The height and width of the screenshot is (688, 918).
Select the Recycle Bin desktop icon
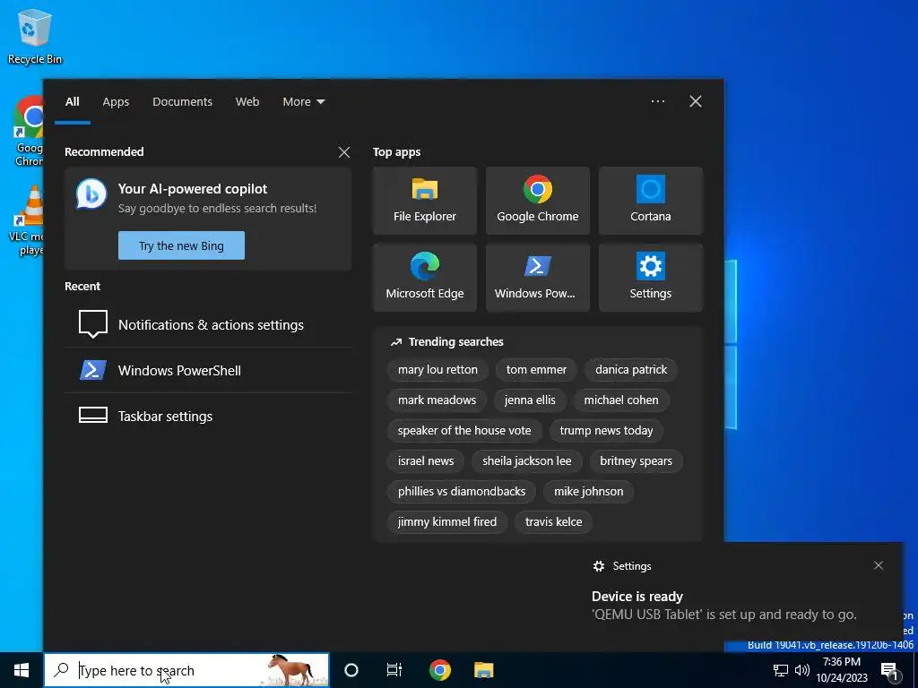click(35, 36)
